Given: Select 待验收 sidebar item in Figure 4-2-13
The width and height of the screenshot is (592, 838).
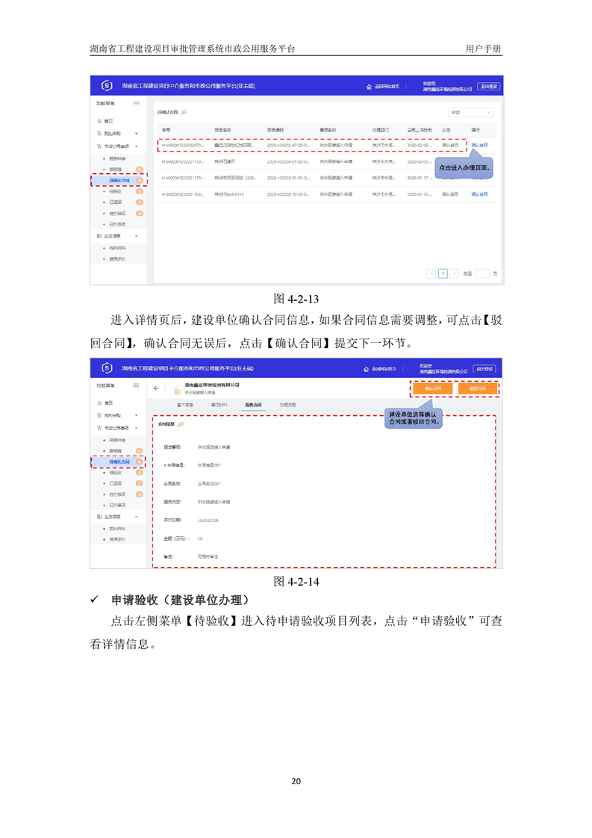Looking at the screenshot, I should pyautogui.click(x=116, y=191).
